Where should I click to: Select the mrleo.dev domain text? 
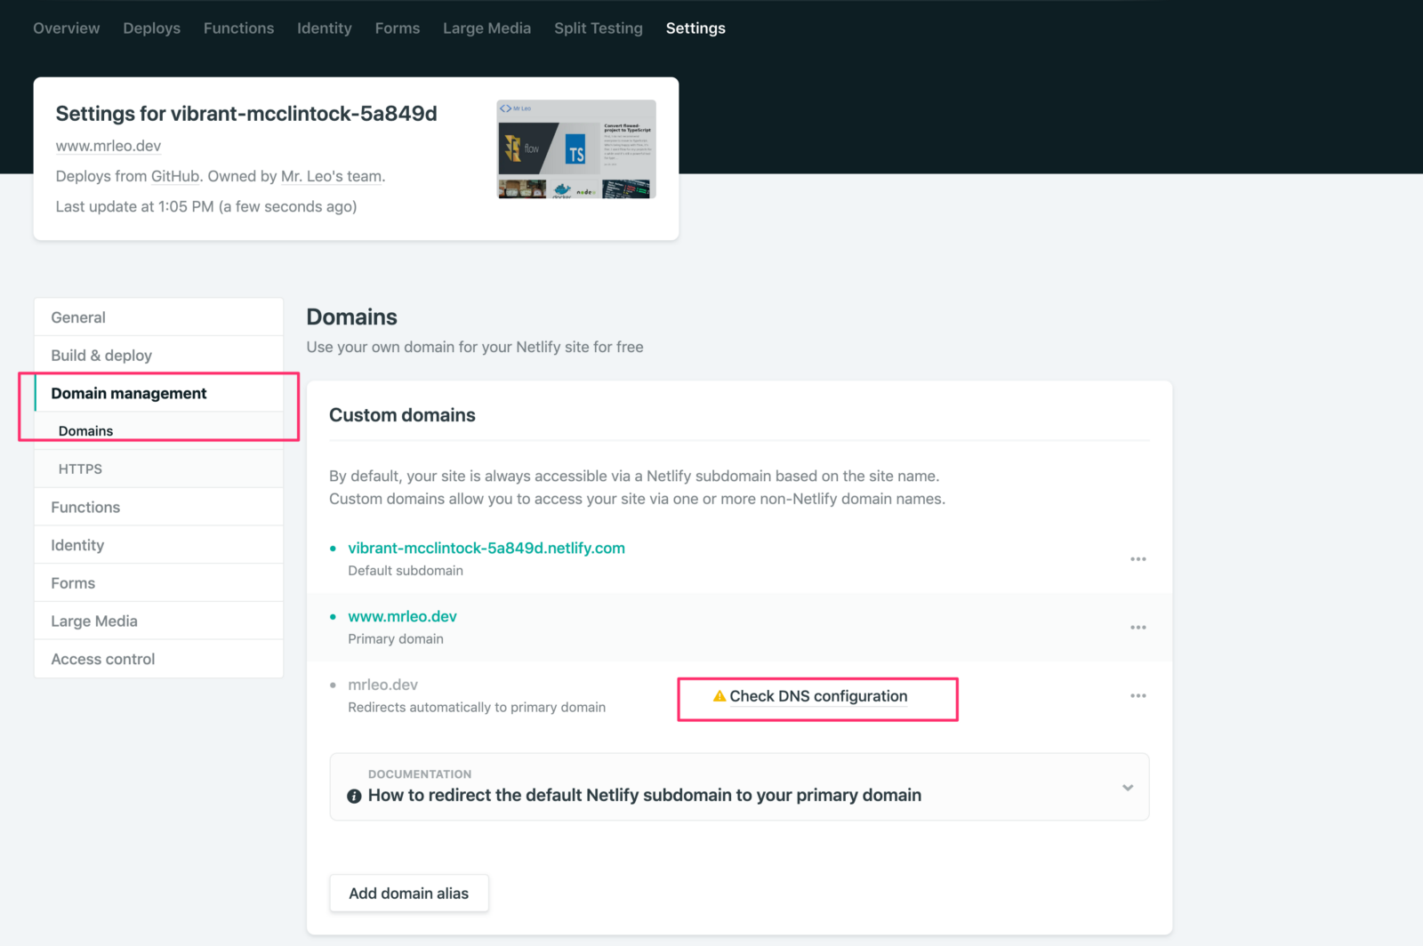(x=382, y=685)
